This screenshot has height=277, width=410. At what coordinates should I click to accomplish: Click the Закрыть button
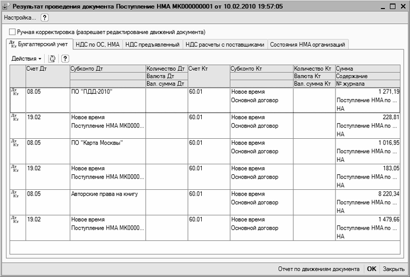pos(393,269)
